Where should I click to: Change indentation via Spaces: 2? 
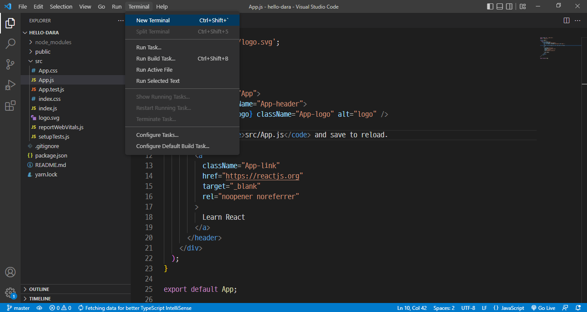tap(444, 308)
